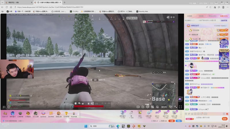Pause the live stream video
The image size is (230, 129).
(x=4, y=107)
